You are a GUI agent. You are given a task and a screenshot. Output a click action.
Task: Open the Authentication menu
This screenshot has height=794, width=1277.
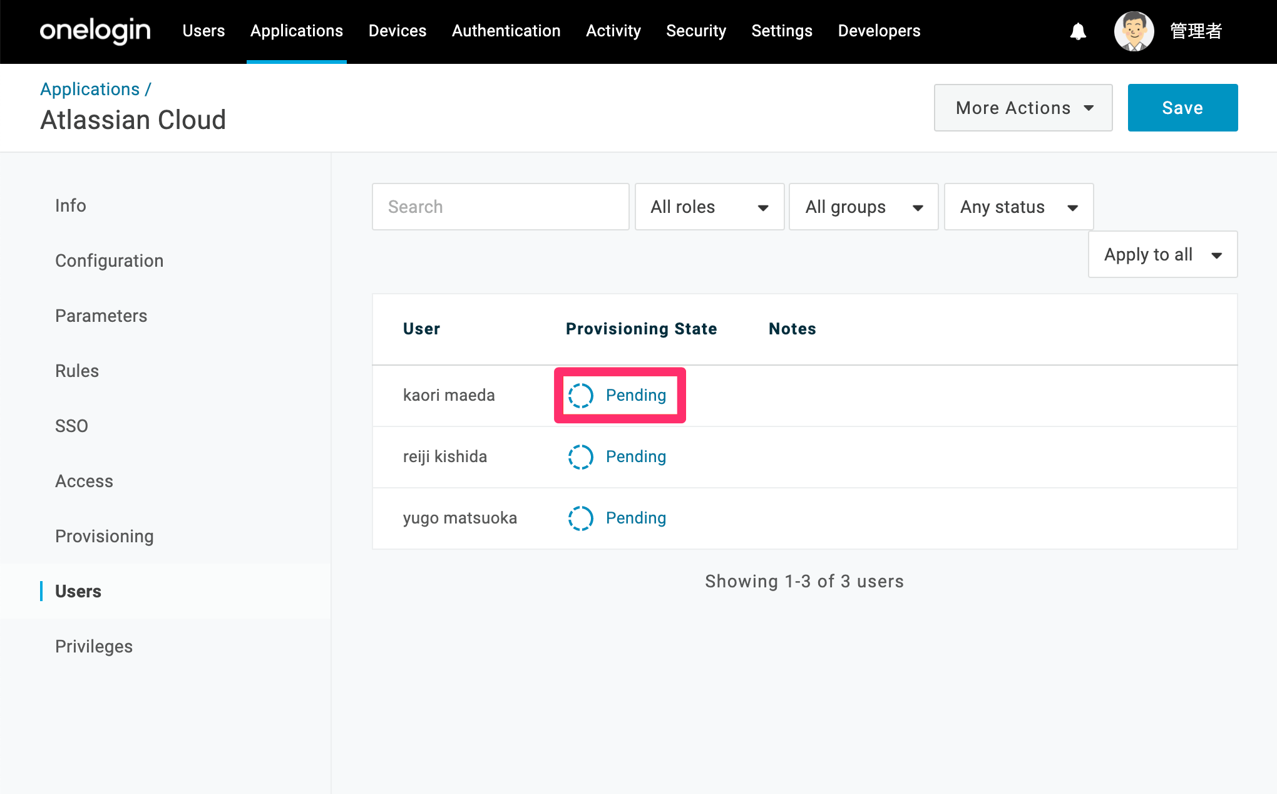506,31
